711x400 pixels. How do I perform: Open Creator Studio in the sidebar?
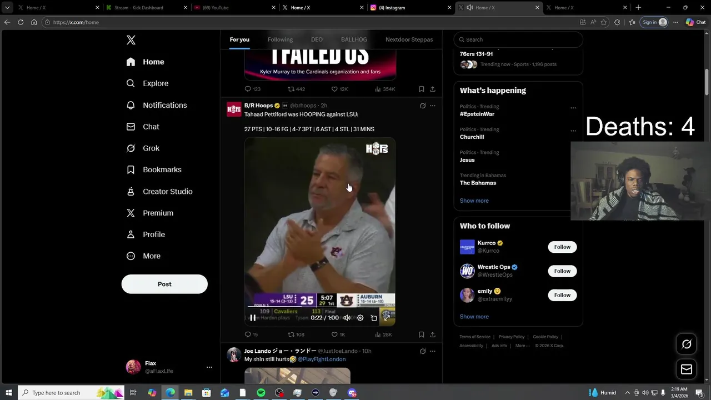pyautogui.click(x=159, y=191)
